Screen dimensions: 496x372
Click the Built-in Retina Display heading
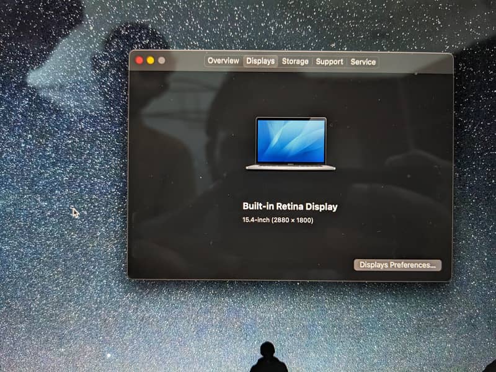290,207
